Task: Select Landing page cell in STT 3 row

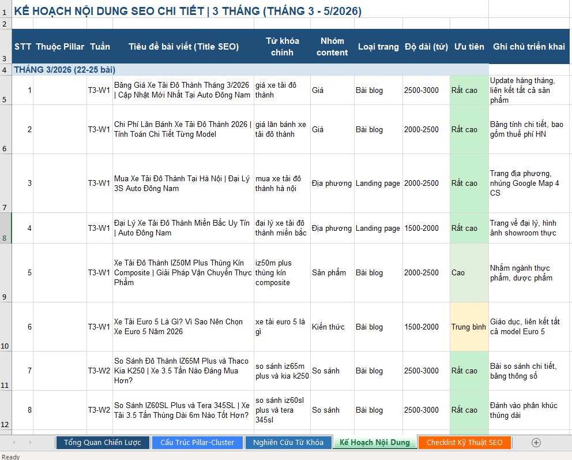Action: 379,184
